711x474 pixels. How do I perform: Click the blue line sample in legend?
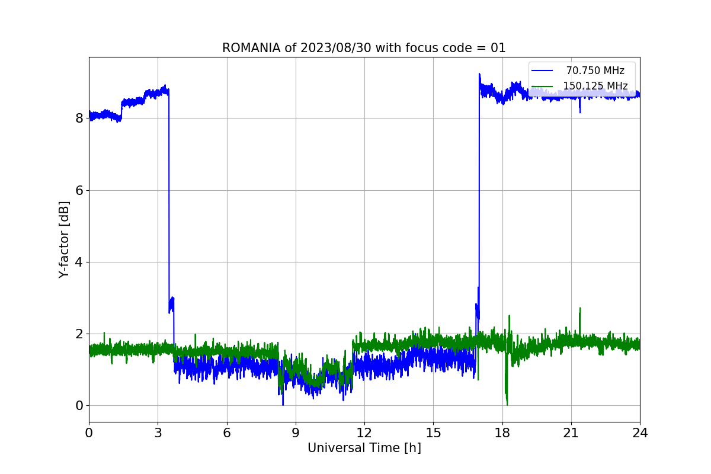pyautogui.click(x=542, y=71)
